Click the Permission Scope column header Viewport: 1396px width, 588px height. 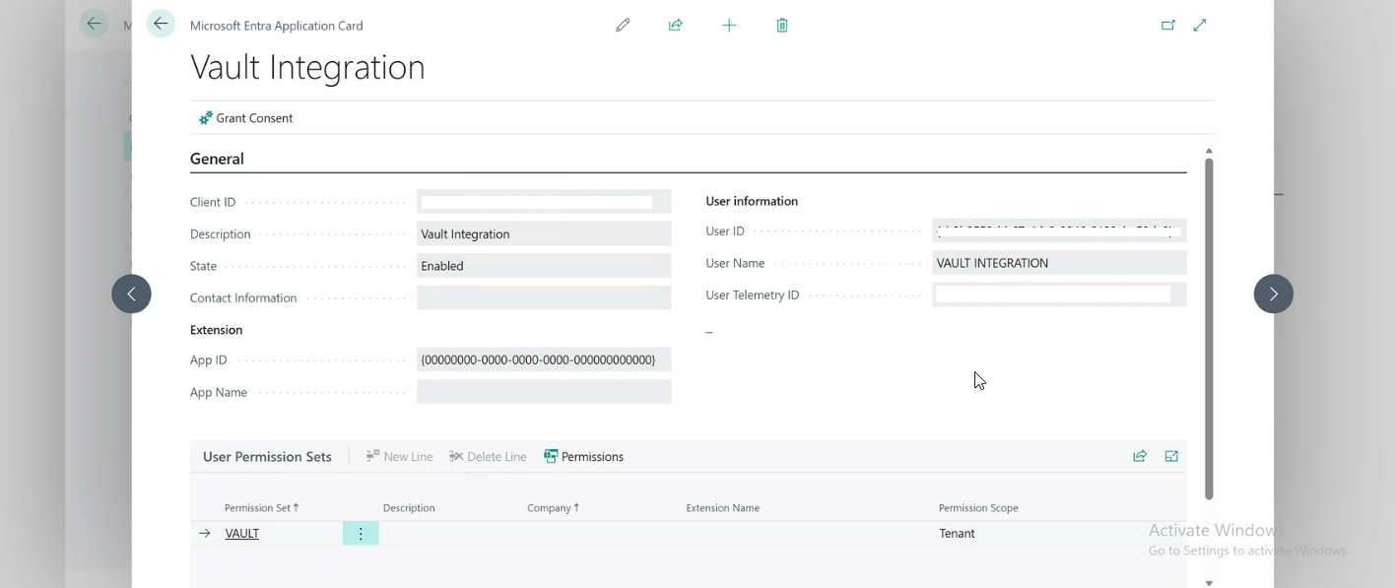978,508
